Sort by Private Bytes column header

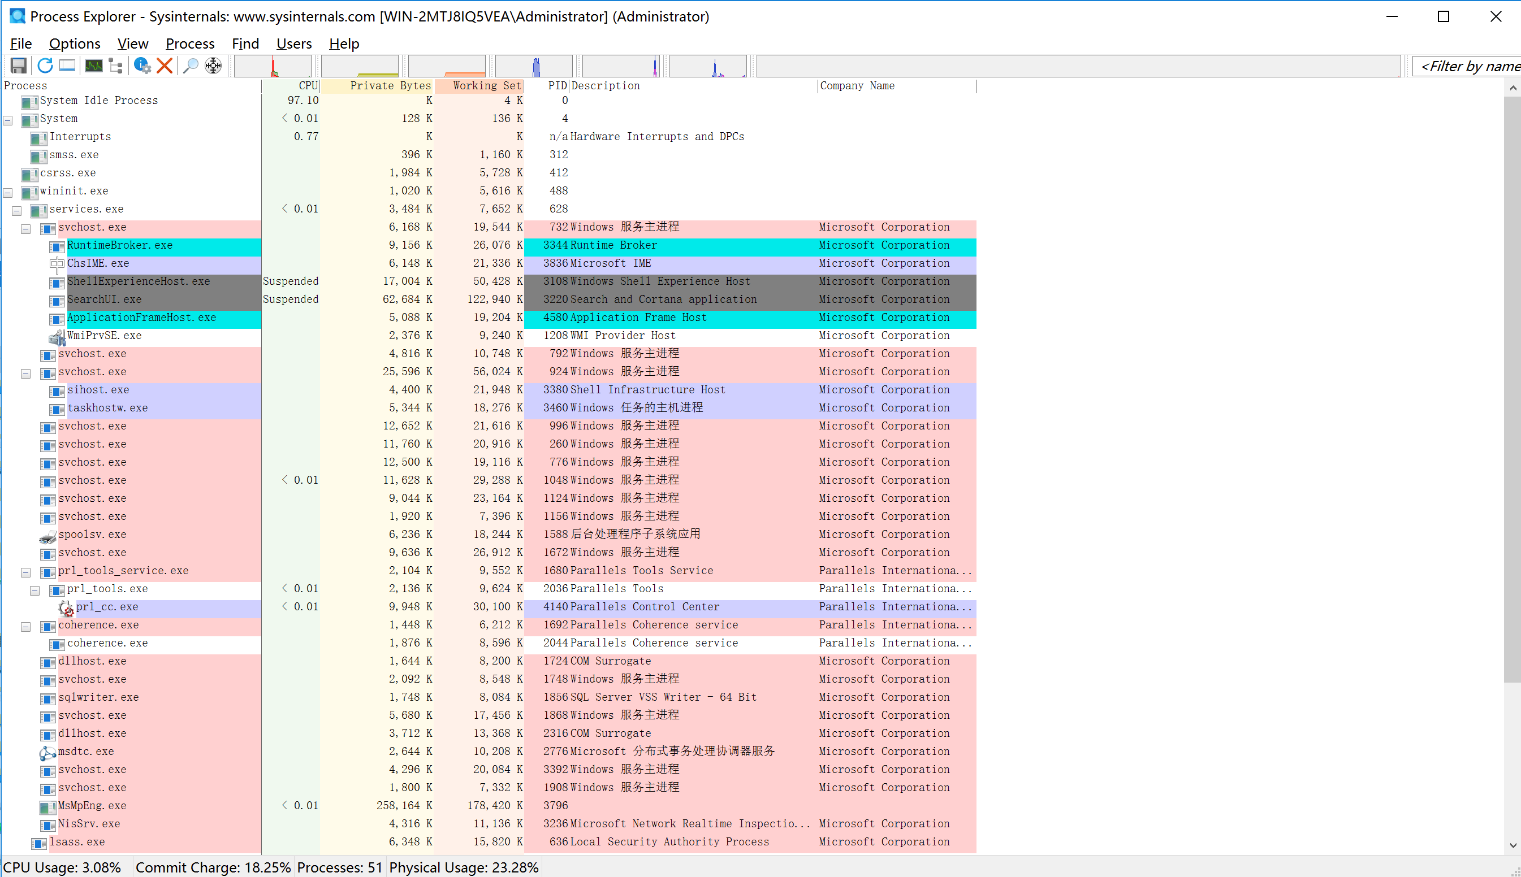[378, 86]
